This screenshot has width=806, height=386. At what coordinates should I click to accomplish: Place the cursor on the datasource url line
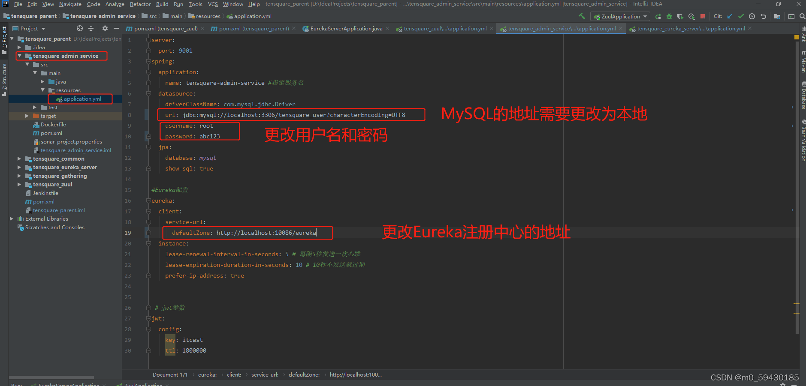(x=285, y=115)
